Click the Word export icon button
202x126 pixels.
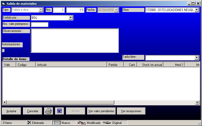pos(59,111)
